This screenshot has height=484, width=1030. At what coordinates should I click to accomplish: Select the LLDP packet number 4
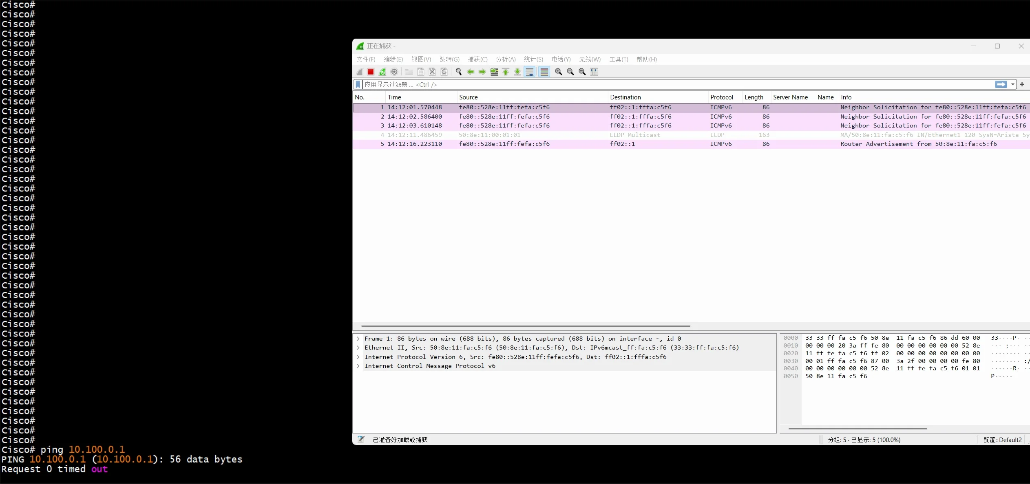coord(691,135)
